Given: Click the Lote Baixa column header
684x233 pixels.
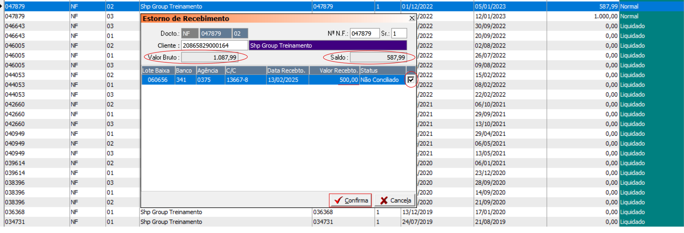Looking at the screenshot, I should (x=158, y=70).
